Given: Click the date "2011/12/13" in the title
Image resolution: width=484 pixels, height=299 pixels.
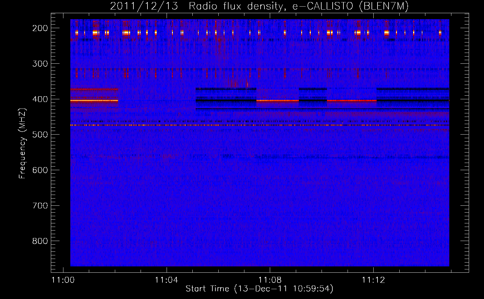Looking at the screenshot, I should pyautogui.click(x=144, y=6).
